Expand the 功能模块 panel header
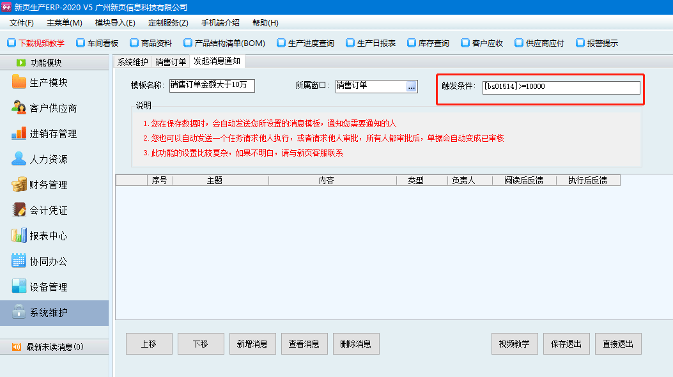 pos(54,63)
